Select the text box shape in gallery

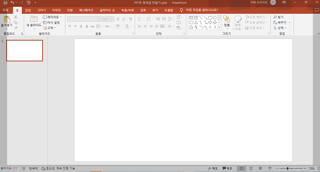point(191,18)
